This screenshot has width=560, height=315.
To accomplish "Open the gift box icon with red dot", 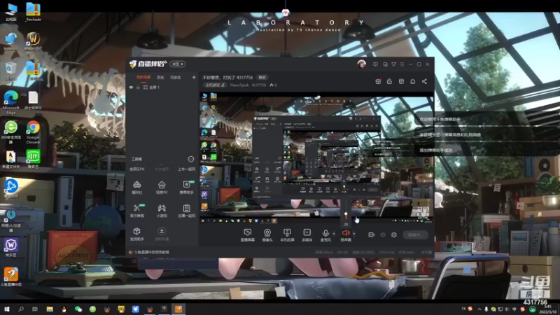I will [378, 81].
